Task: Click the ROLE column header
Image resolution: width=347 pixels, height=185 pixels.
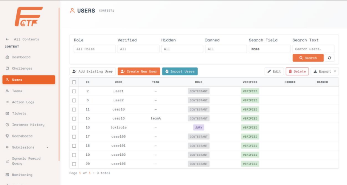Action: click(199, 82)
